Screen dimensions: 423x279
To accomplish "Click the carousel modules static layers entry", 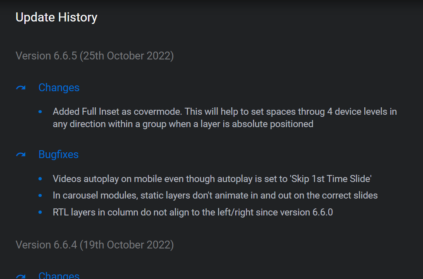I will [215, 195].
